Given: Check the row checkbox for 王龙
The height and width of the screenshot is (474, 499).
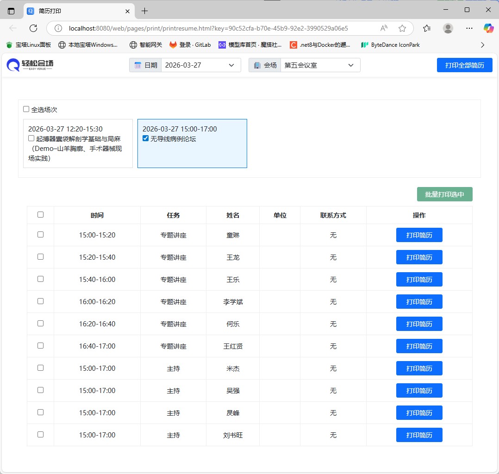Looking at the screenshot, I should [40, 257].
